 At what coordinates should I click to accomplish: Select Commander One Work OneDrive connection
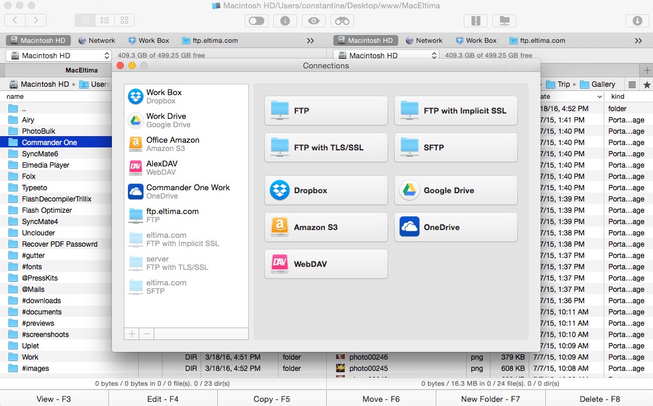click(186, 191)
